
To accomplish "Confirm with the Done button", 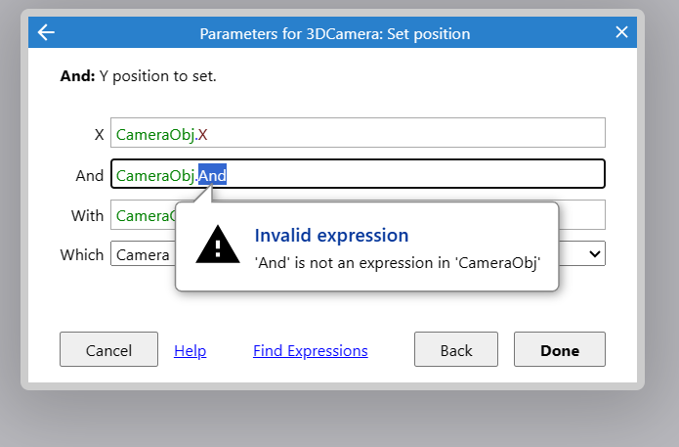I will pos(560,349).
